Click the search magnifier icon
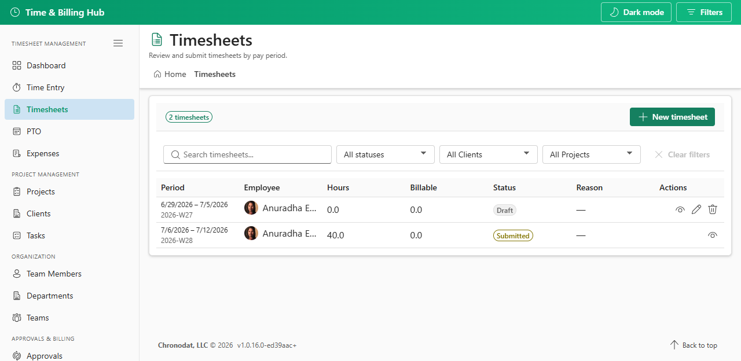Screen dimensions: 741x361 (x=175, y=154)
